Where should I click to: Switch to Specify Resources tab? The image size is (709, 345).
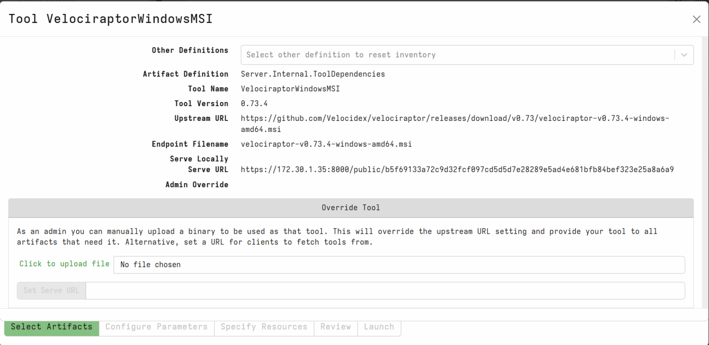(264, 327)
